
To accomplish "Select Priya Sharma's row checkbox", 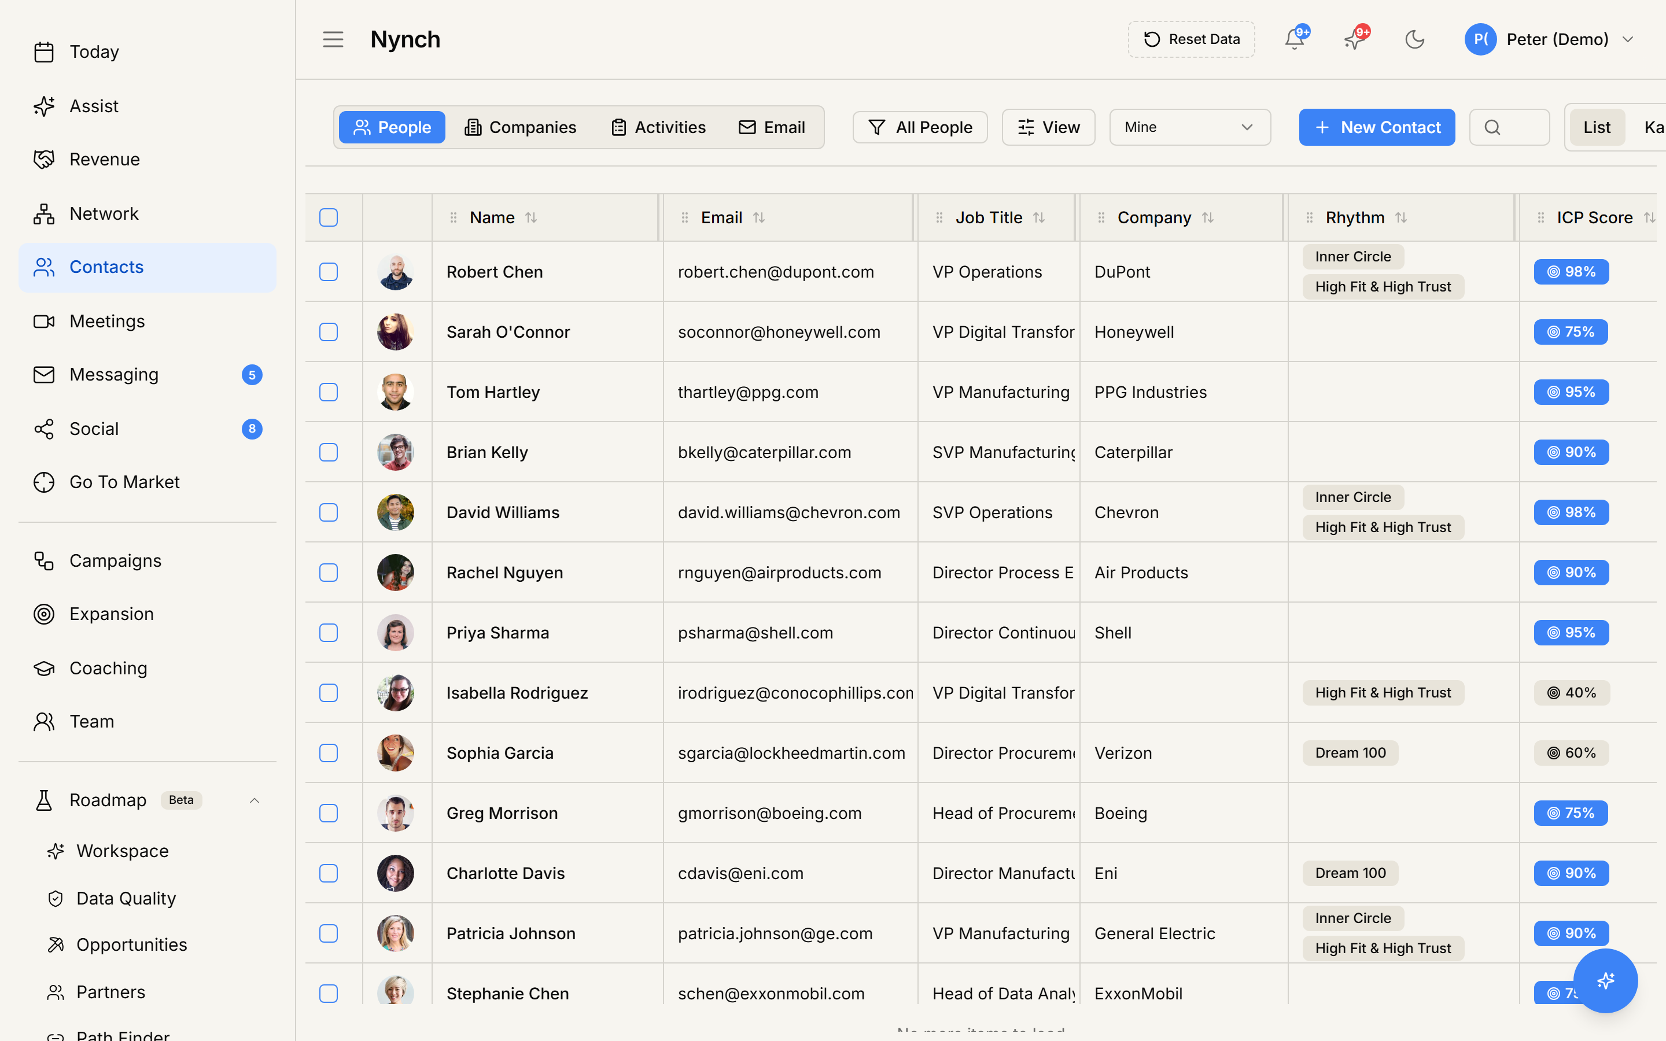I will pyautogui.click(x=329, y=633).
